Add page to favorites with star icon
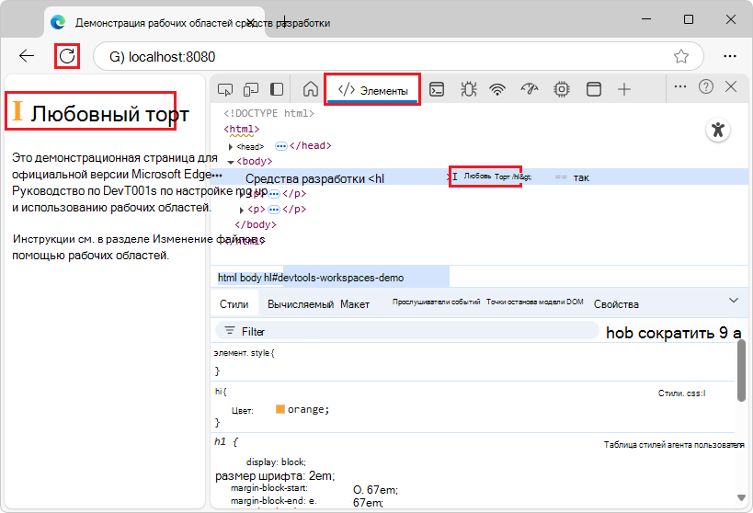 click(x=681, y=56)
